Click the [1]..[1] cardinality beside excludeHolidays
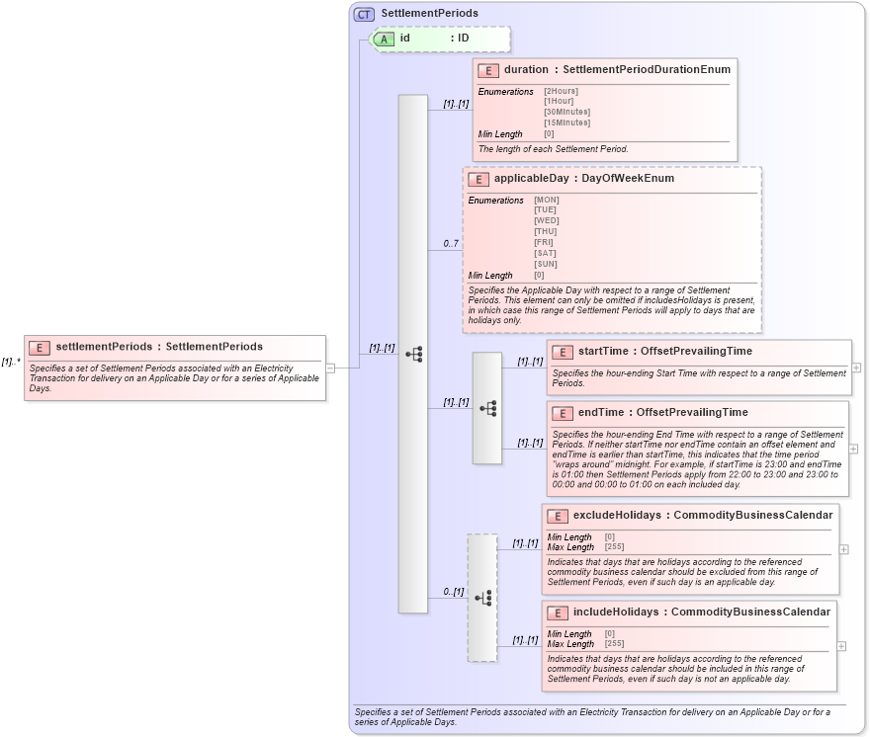The image size is (870, 737). (x=525, y=543)
